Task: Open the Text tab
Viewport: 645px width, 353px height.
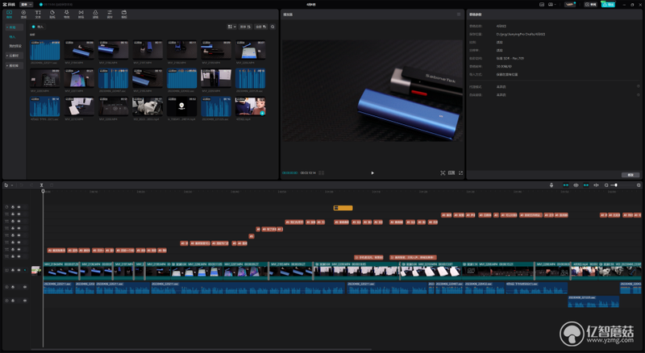Action: pos(38,14)
